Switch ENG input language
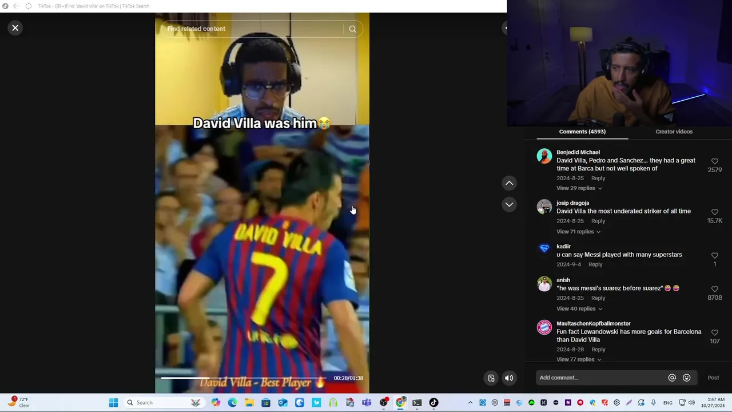 (667, 403)
